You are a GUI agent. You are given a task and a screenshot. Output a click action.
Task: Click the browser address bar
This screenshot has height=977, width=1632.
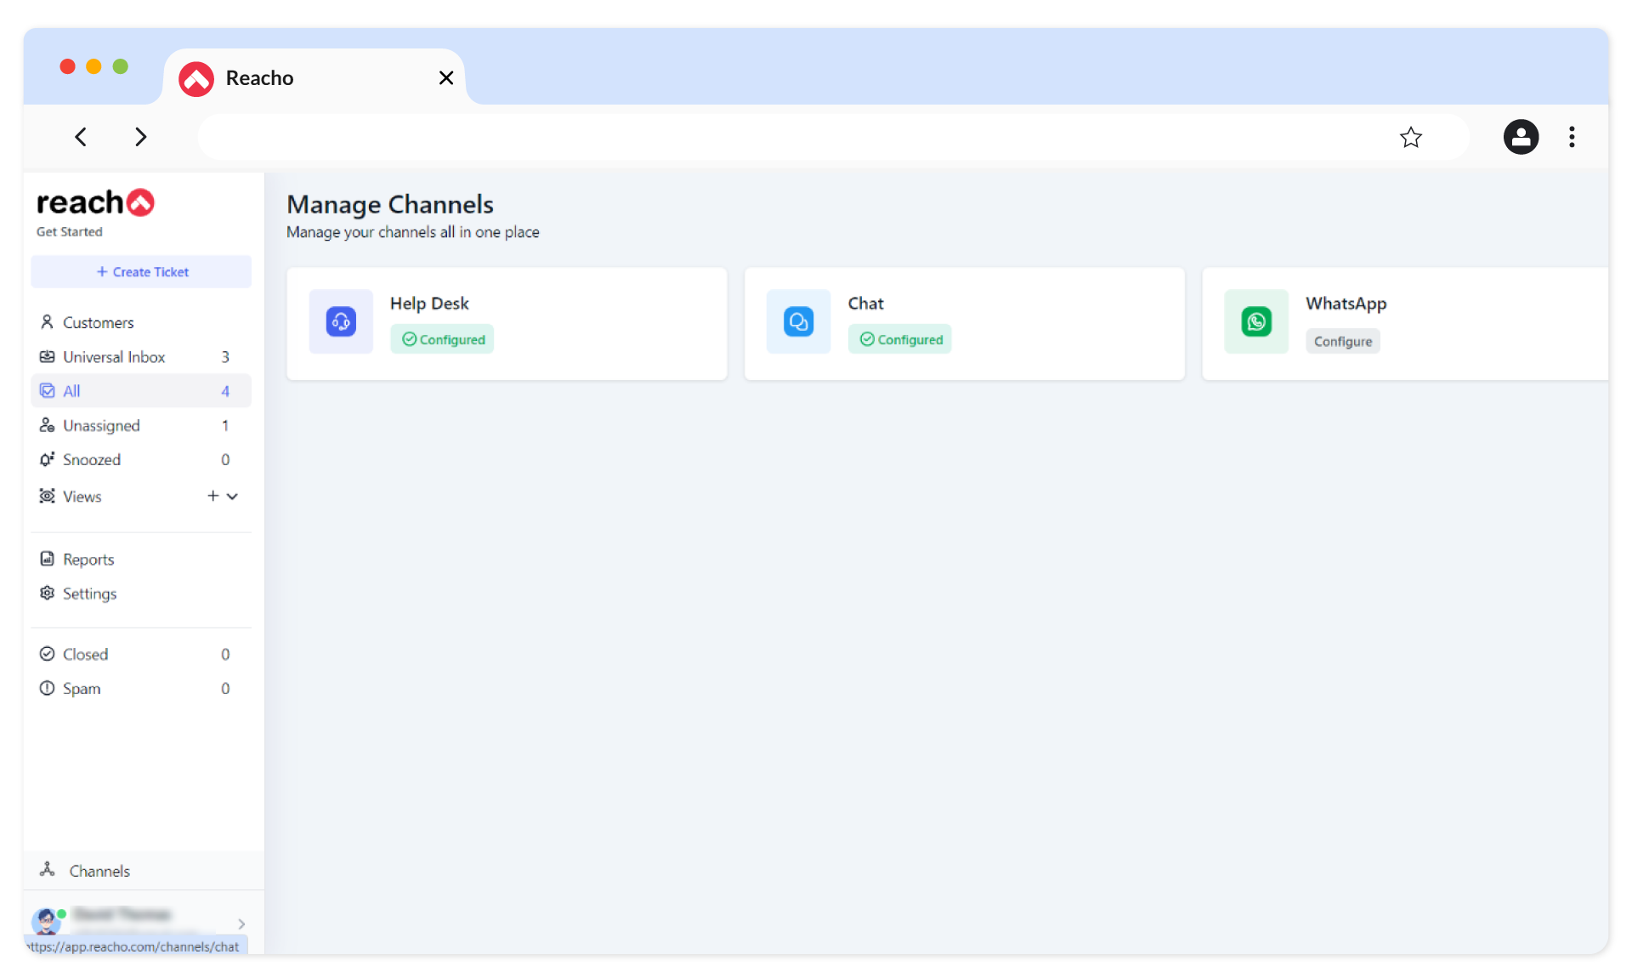tap(790, 137)
